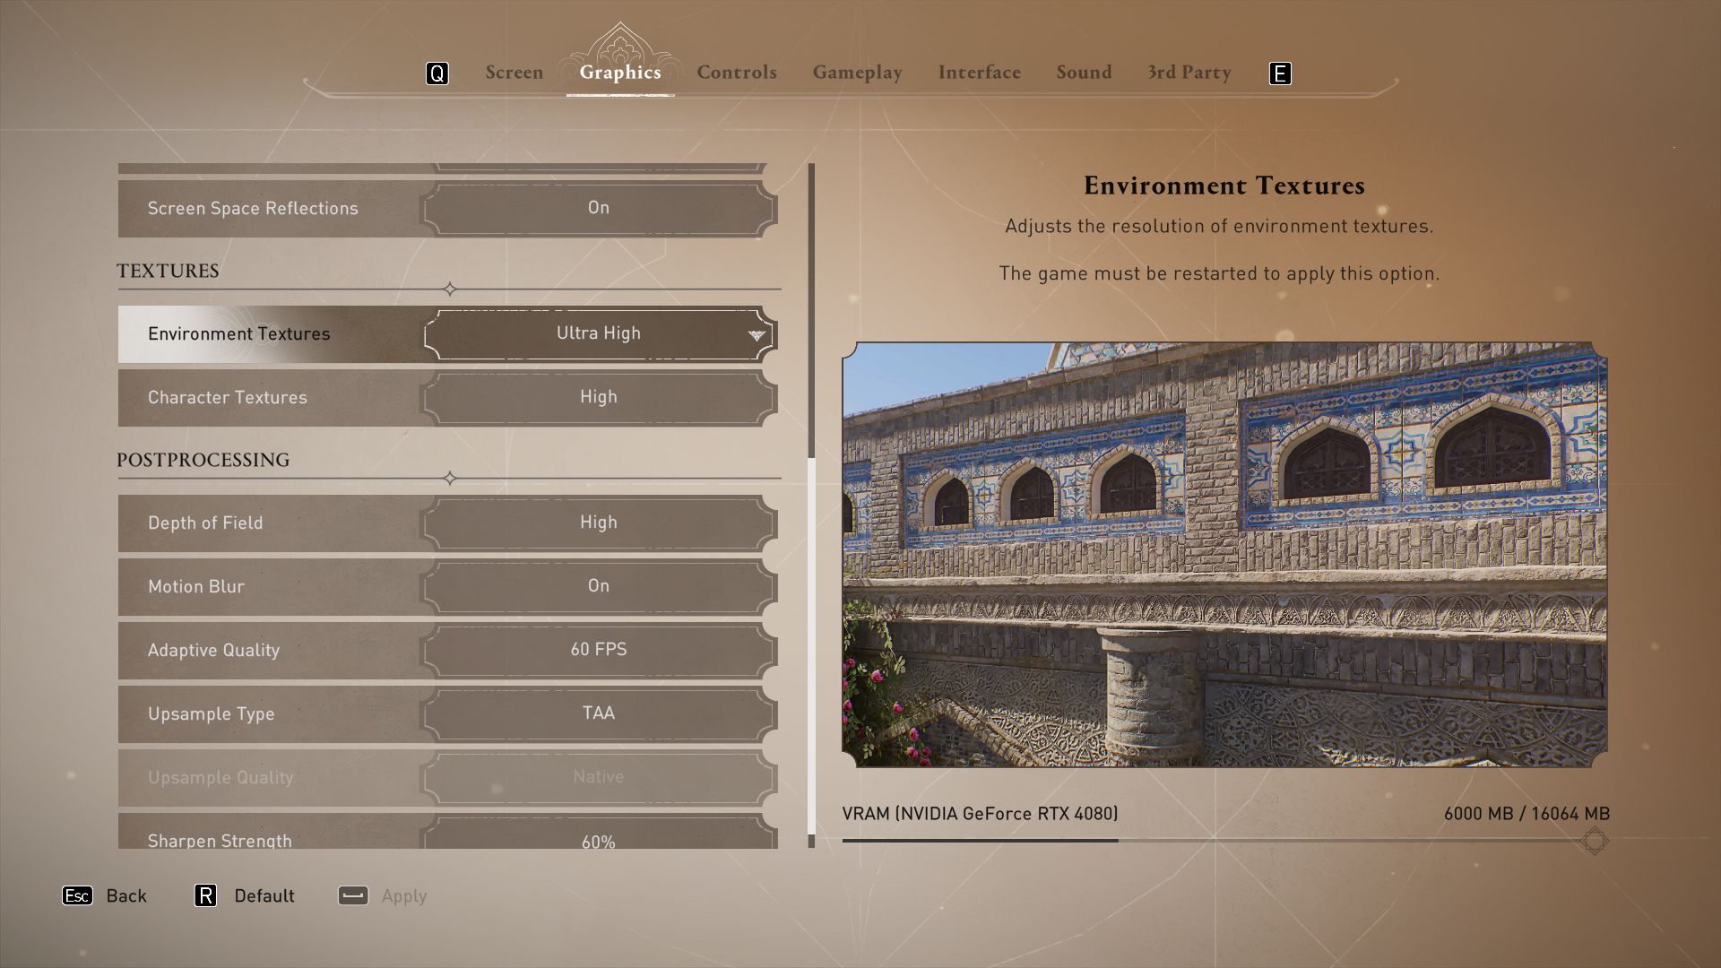Open the Environment Textures Ultra High dropdown
This screenshot has width=1721, height=968.
click(x=598, y=333)
